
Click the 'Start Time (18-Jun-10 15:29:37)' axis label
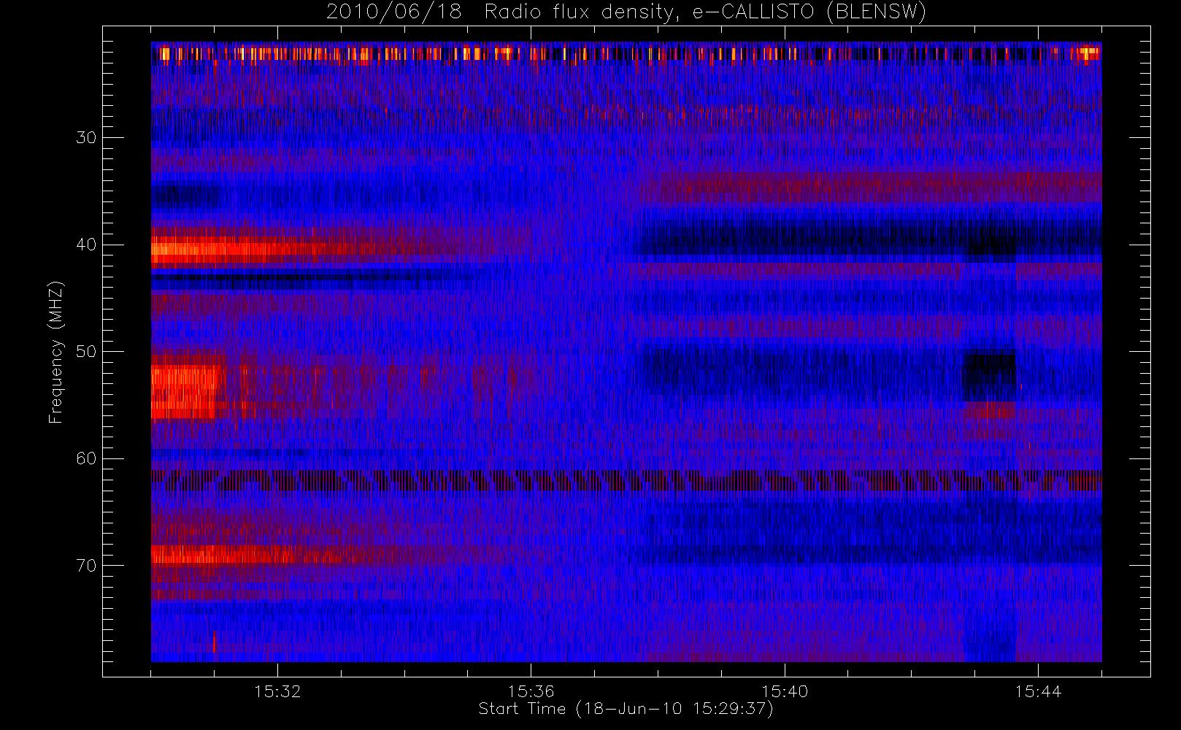[x=626, y=709]
